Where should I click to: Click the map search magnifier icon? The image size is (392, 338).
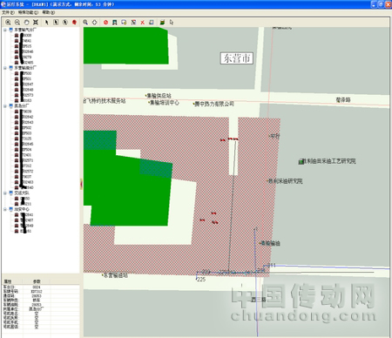(85, 23)
